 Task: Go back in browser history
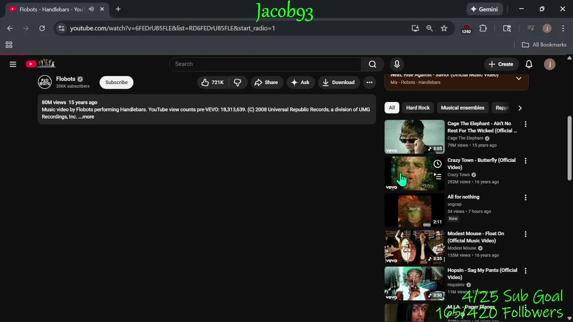[10, 28]
